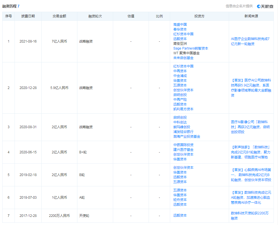The image size is (278, 225).
Task: Click the 比例 column header
Action: tap(159, 16)
